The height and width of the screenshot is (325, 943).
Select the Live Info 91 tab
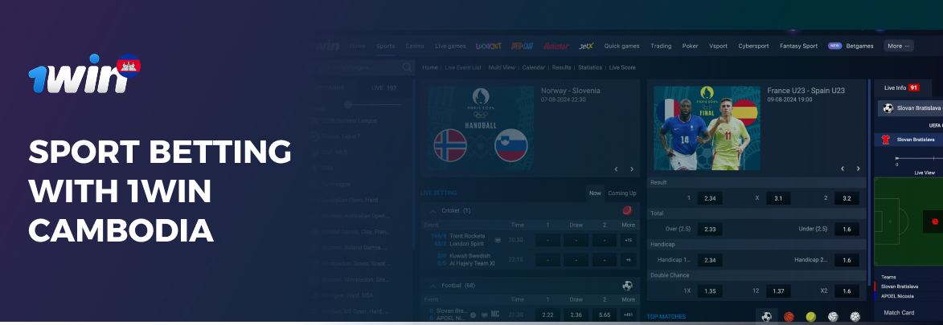click(901, 87)
